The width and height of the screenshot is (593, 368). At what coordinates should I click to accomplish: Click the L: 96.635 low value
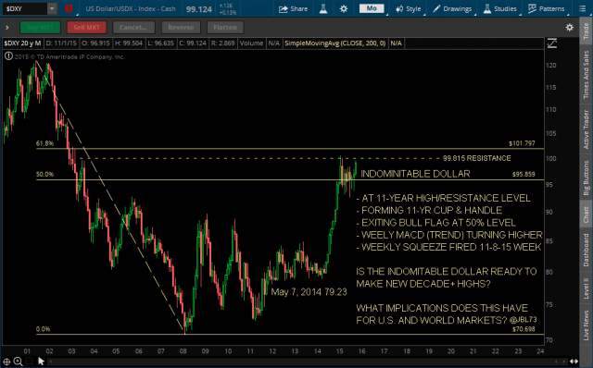[x=160, y=43]
